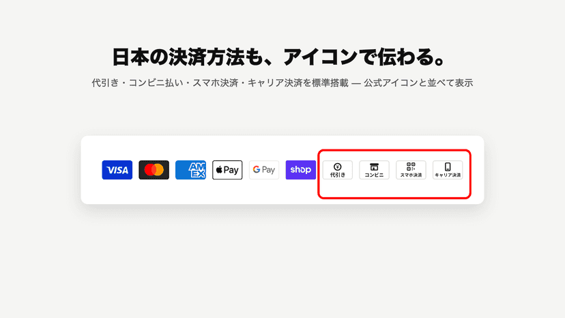This screenshot has width=565, height=318.
Task: Click the Visa payment icon
Action: (117, 170)
